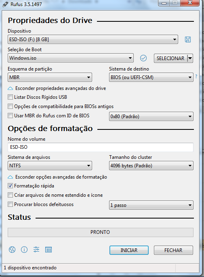204x277 pixels.
Task: Enable Procurar blocos defeituosos checkbox
Action: click(x=10, y=204)
